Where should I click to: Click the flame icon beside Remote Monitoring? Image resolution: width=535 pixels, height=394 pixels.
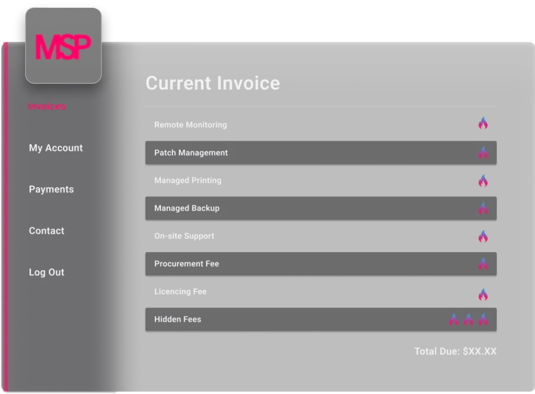[483, 124]
